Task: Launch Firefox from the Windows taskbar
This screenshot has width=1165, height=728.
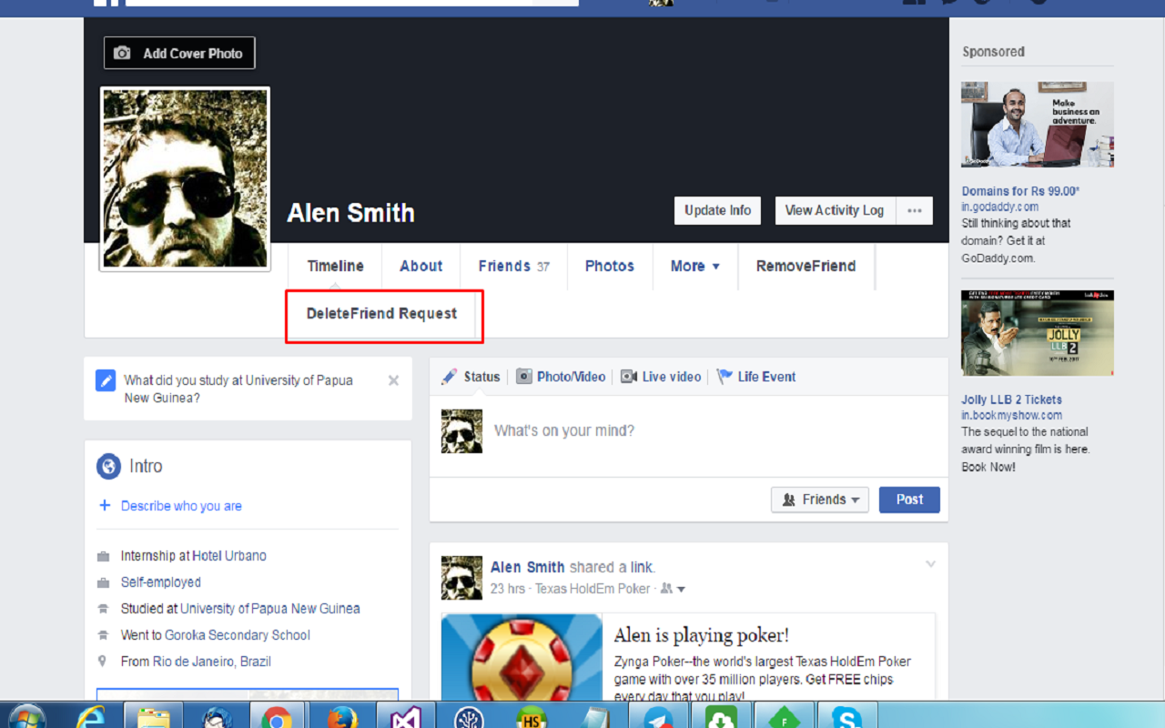Action: (x=342, y=717)
